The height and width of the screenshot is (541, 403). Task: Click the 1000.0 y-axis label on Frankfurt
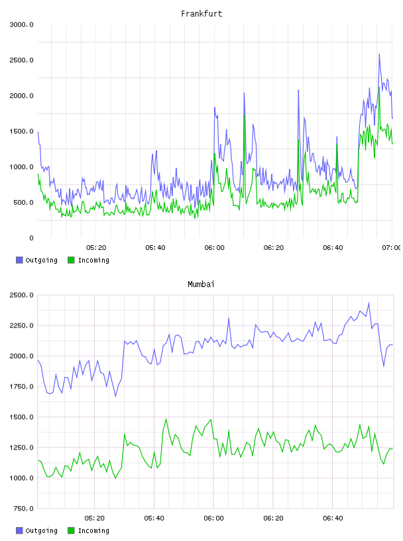(21, 166)
